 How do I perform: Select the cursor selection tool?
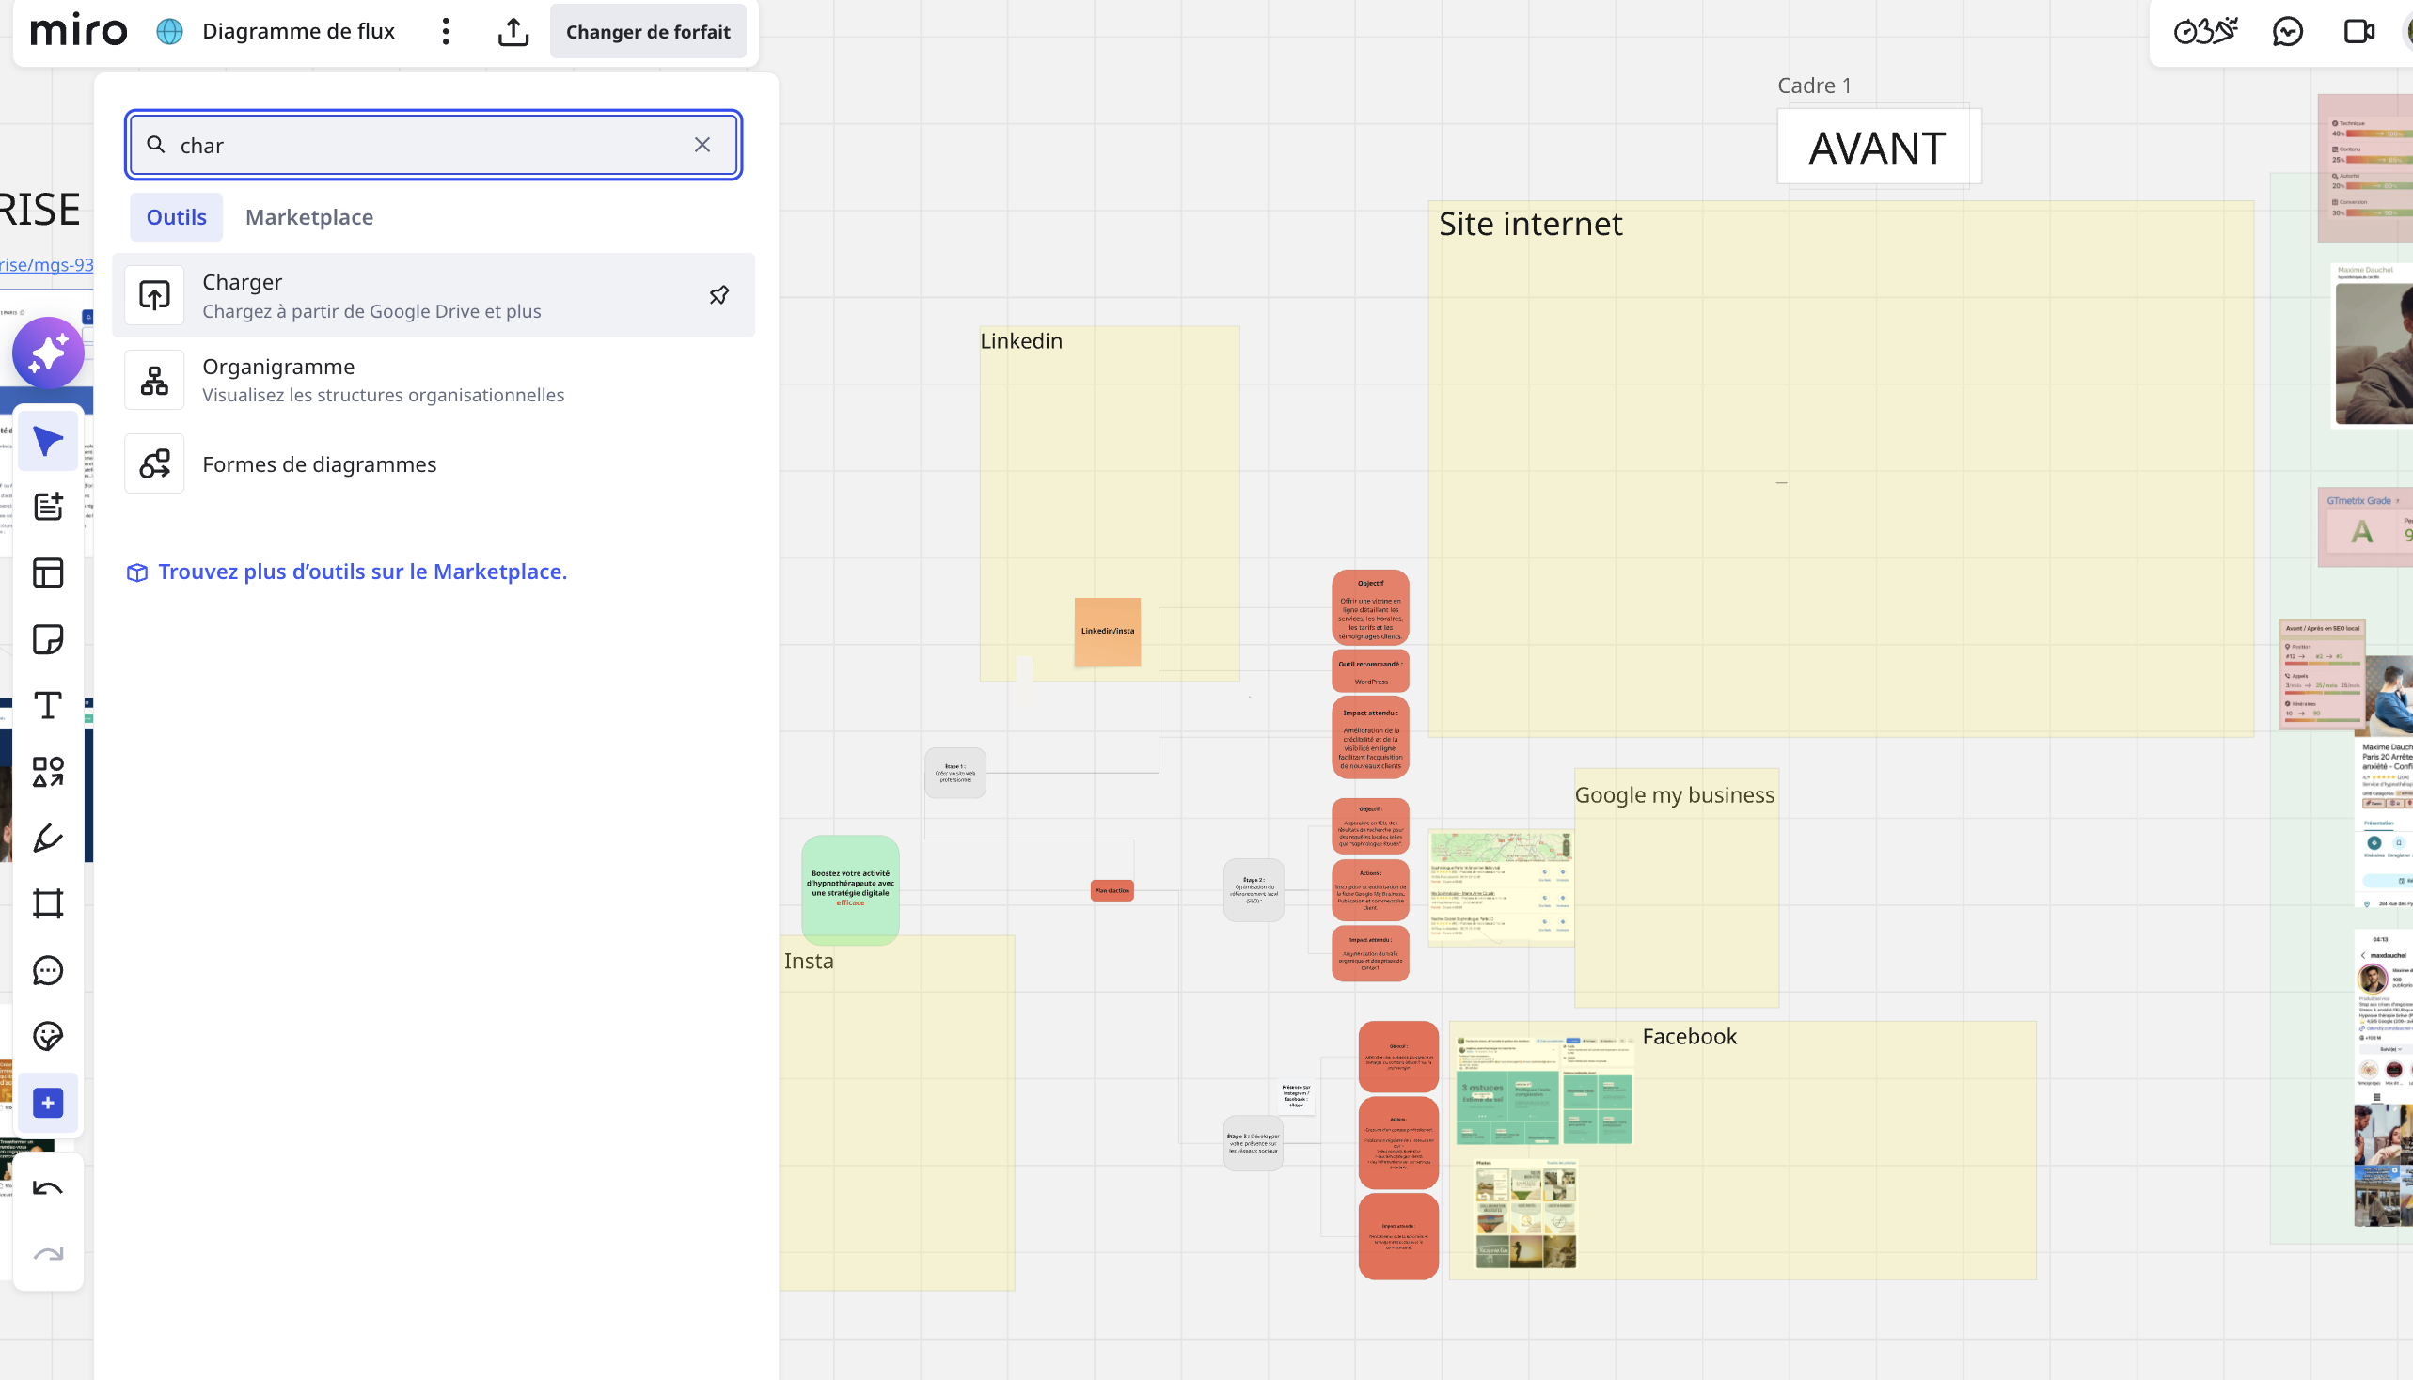(47, 441)
